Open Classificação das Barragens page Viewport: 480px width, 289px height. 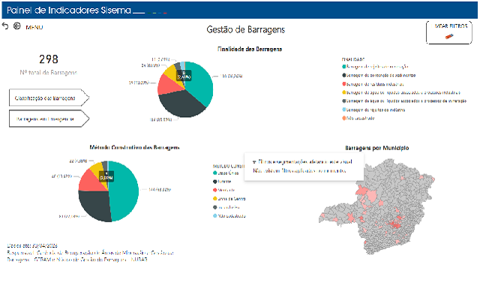coord(49,98)
